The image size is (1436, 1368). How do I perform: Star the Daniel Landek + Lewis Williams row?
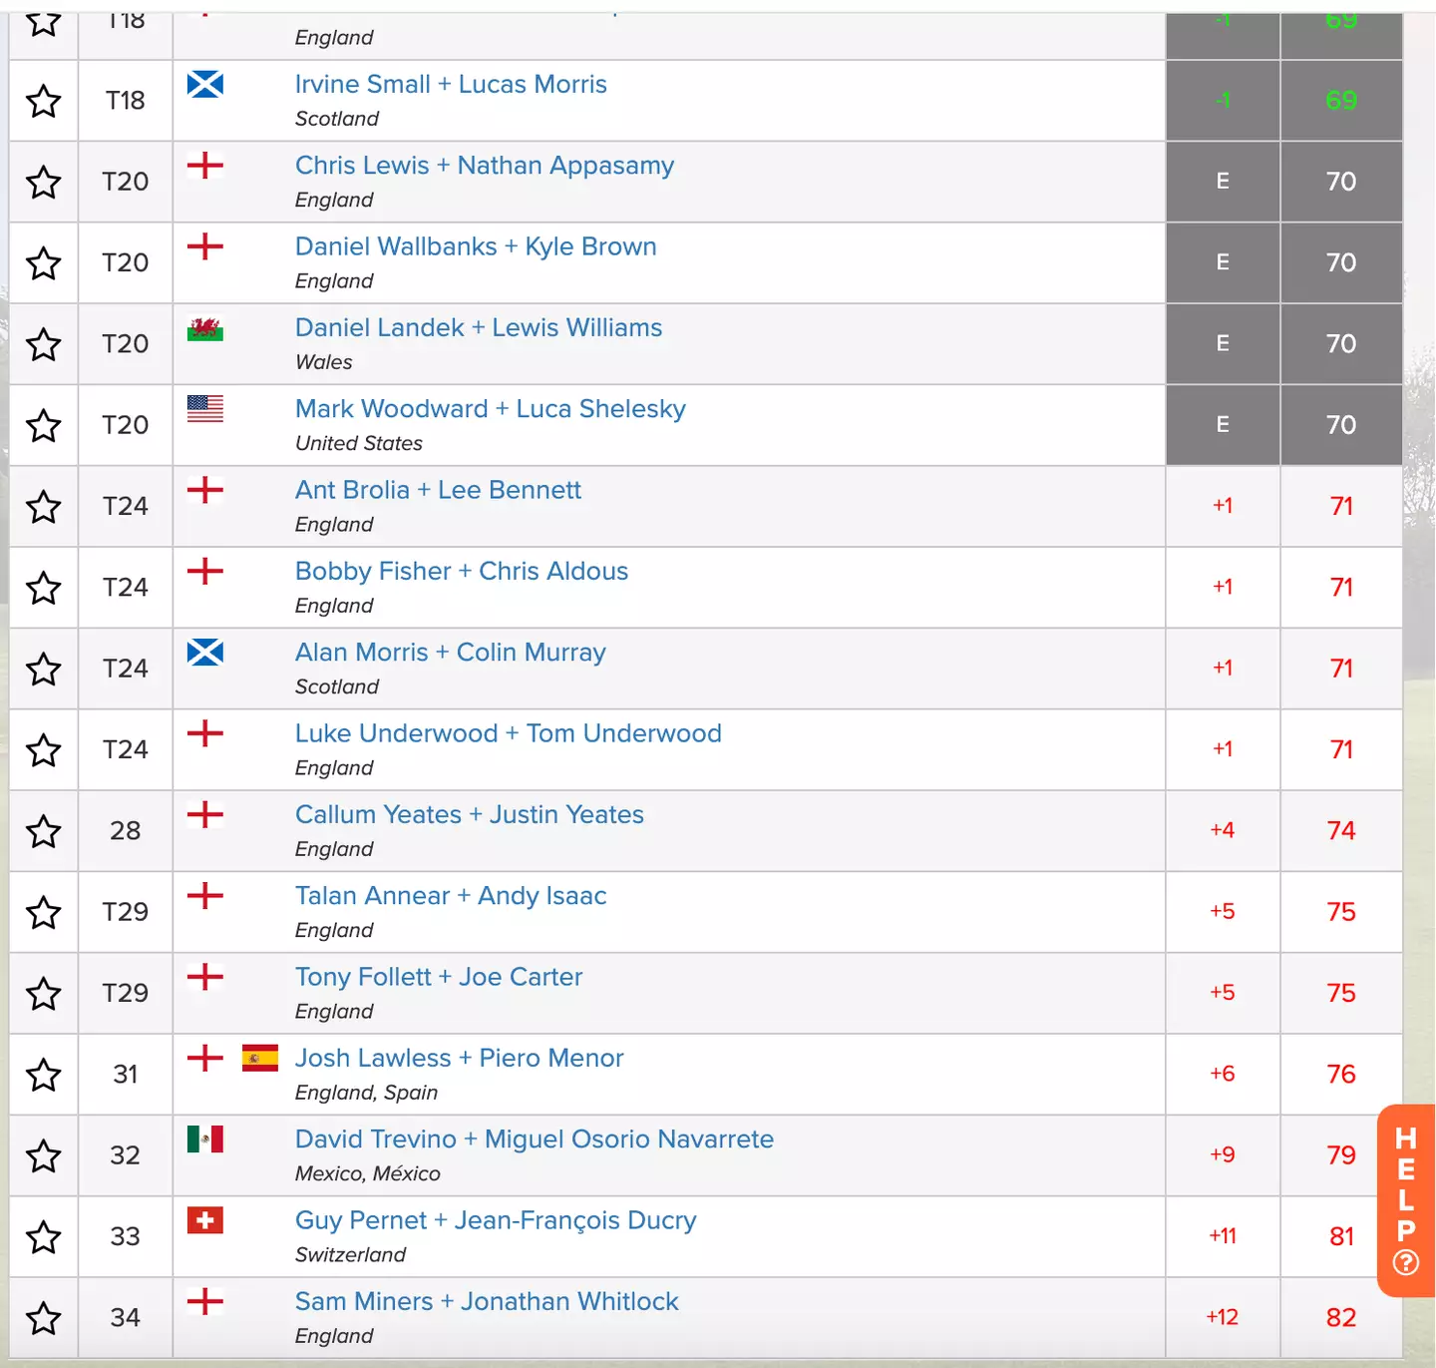pyautogui.click(x=43, y=345)
